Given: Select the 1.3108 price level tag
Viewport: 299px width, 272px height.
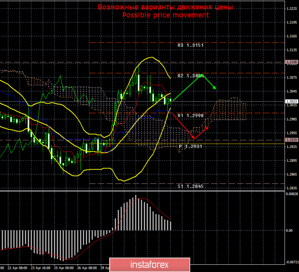Looking at the screenshot, I should 291,62.
